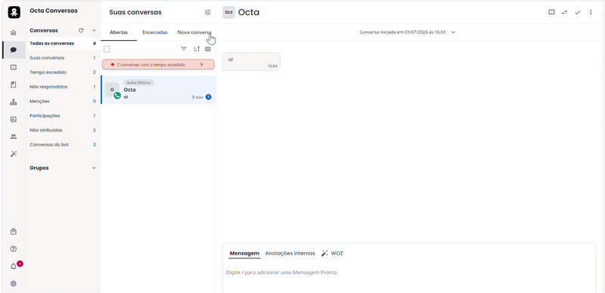Open Menções filter
The height and width of the screenshot is (293, 605).
[63, 101]
